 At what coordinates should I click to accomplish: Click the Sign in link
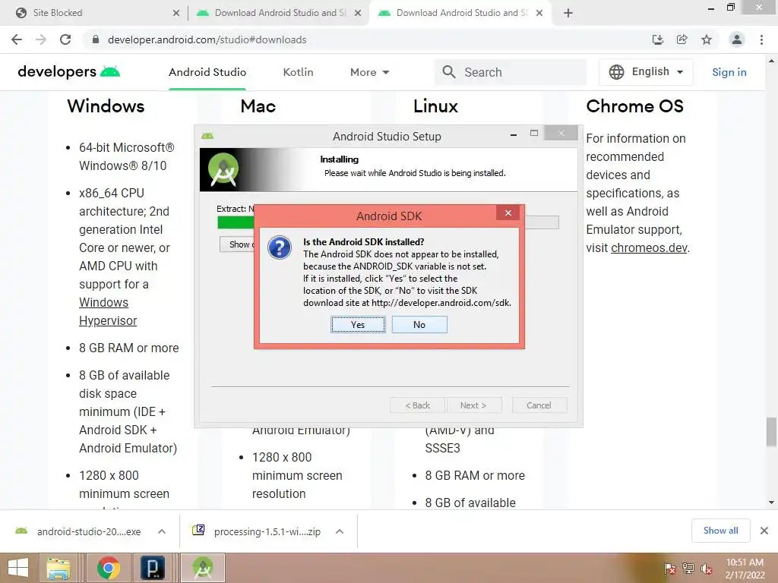[729, 72]
